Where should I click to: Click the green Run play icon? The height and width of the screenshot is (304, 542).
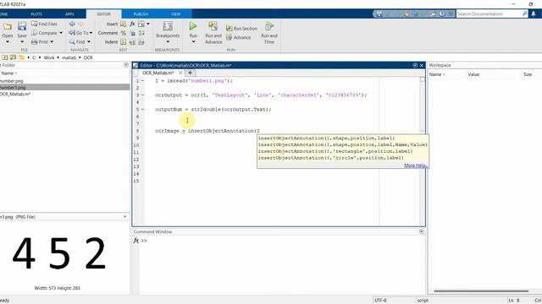pyautogui.click(x=193, y=26)
